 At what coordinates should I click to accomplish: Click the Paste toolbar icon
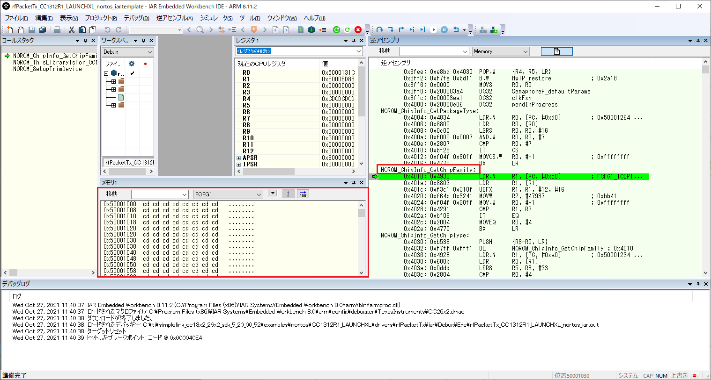click(92, 29)
